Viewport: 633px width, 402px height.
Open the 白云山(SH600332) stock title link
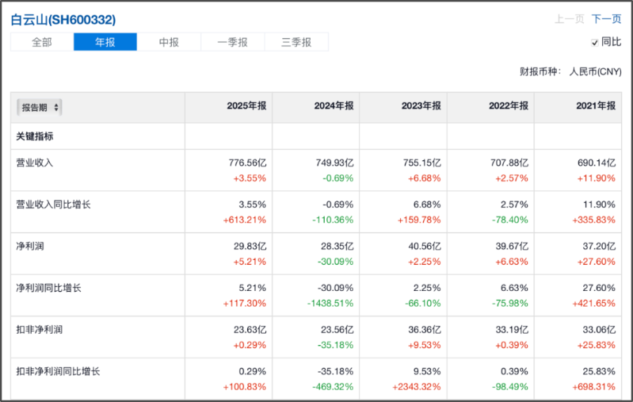point(63,19)
